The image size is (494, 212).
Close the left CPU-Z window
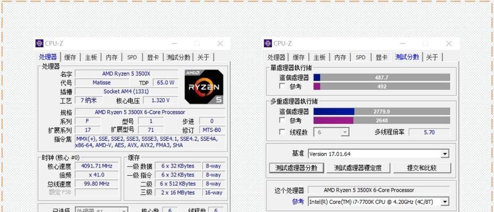click(220, 43)
